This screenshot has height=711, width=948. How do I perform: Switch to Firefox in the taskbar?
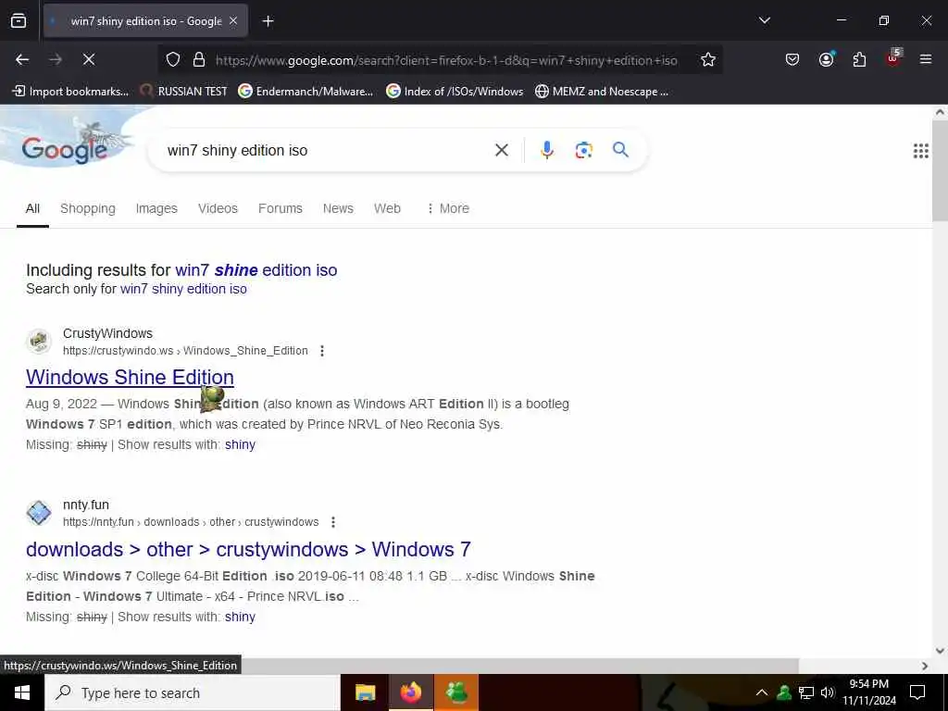click(x=410, y=692)
